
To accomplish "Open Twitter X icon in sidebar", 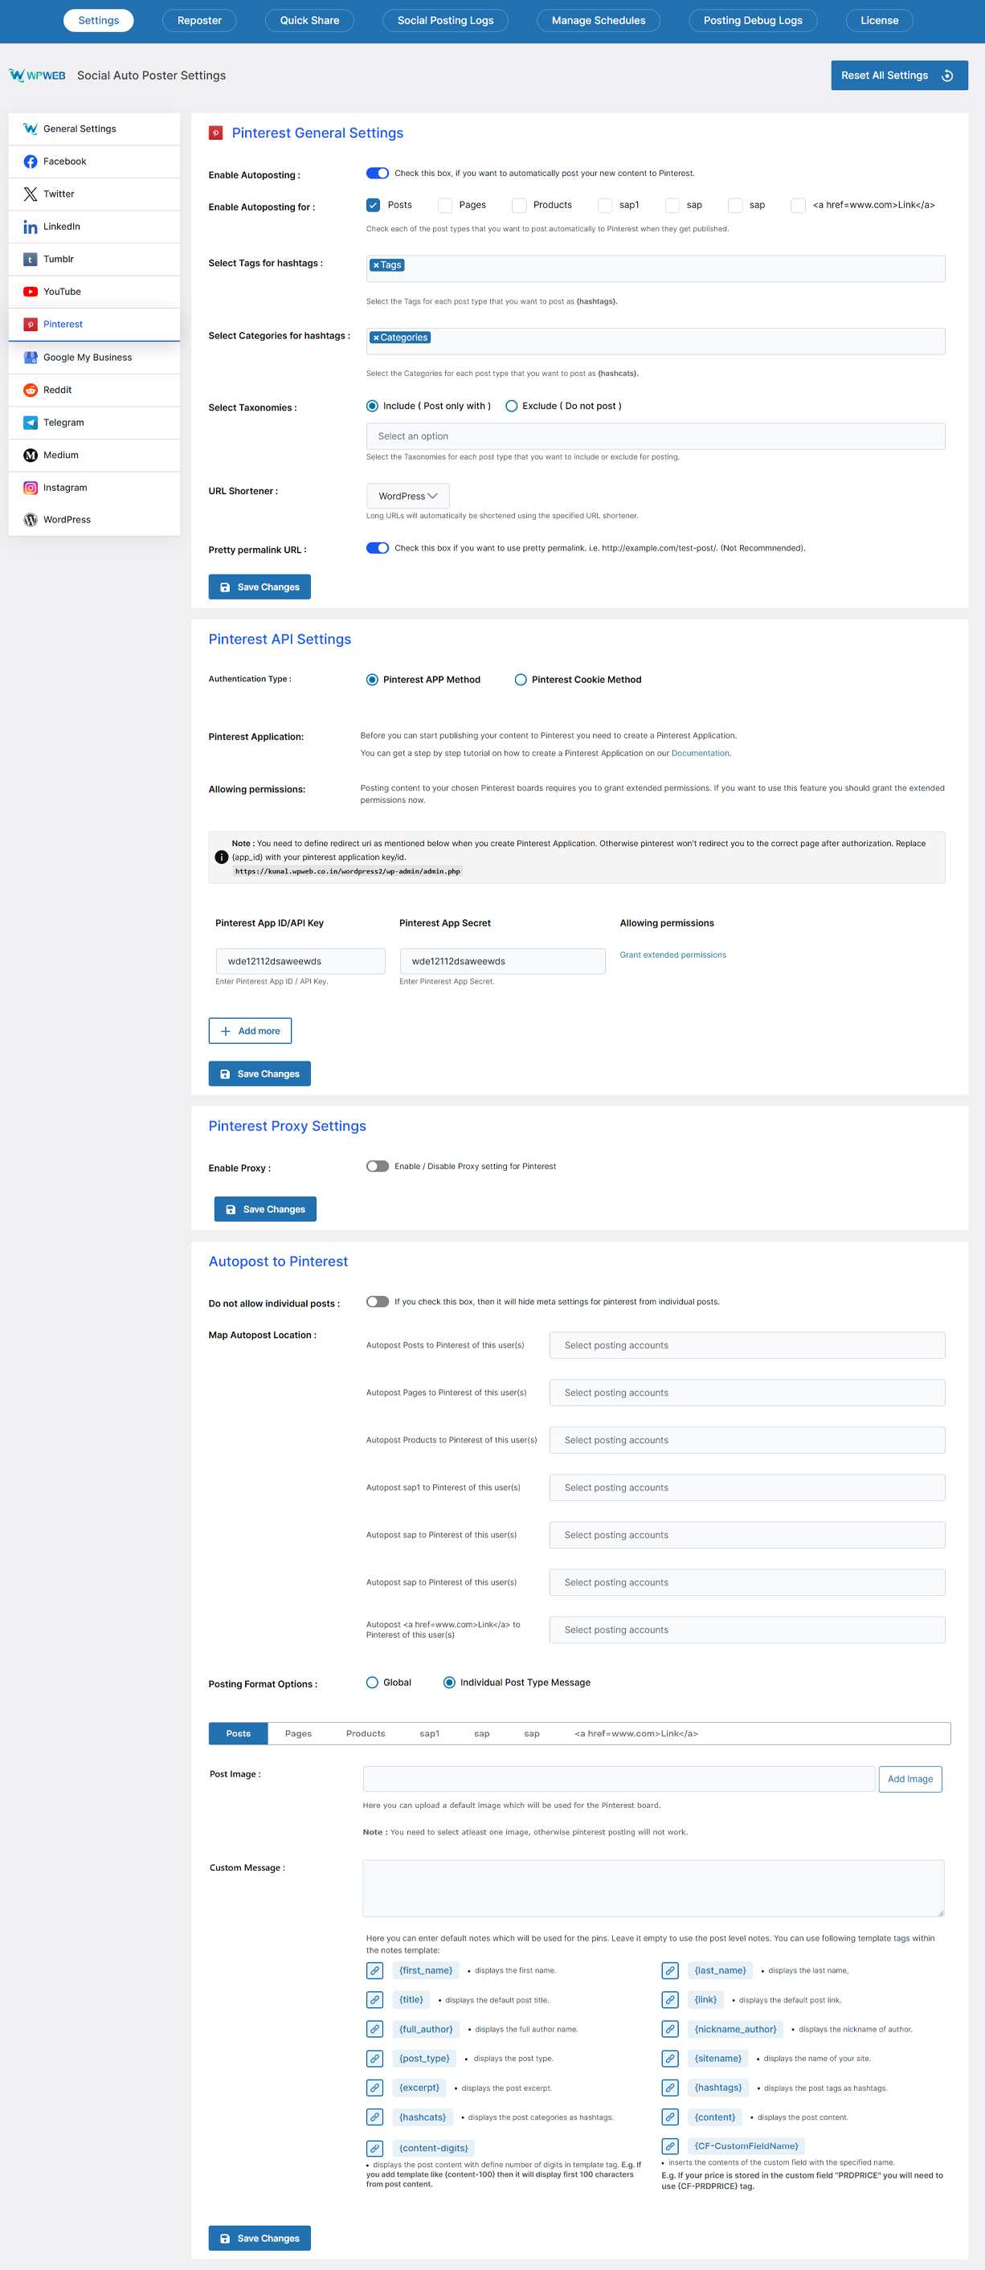I will [x=30, y=194].
